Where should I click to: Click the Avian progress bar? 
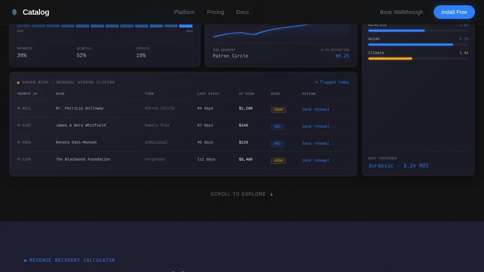[418, 45]
